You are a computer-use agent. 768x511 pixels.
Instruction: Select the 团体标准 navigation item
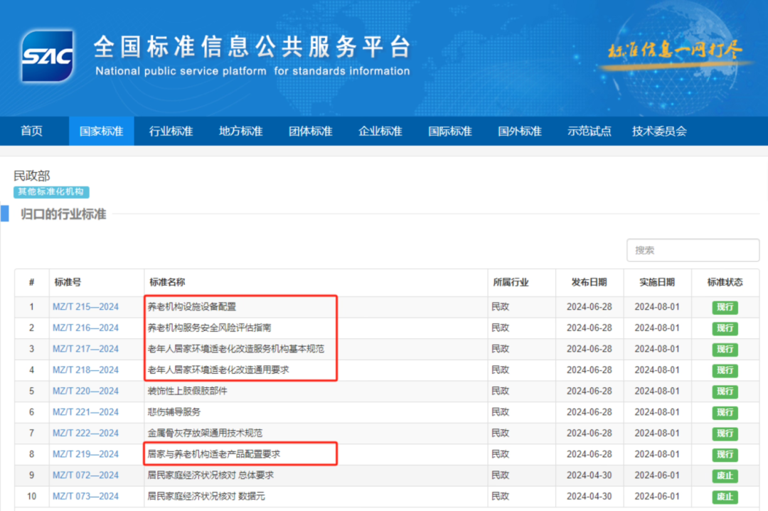click(310, 131)
